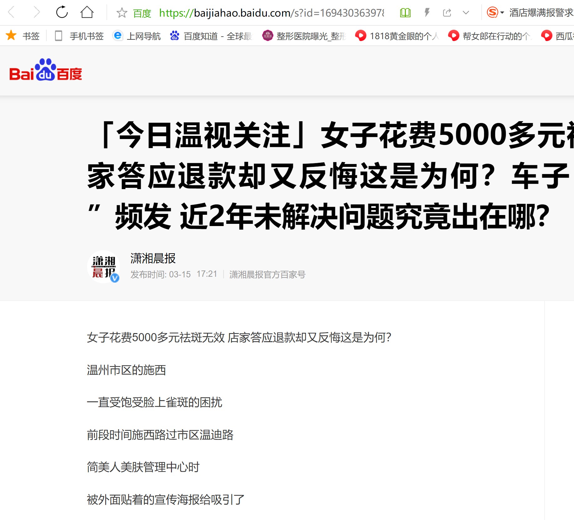This screenshot has height=520, width=574.
Task: Click the URL address field
Action: click(271, 13)
